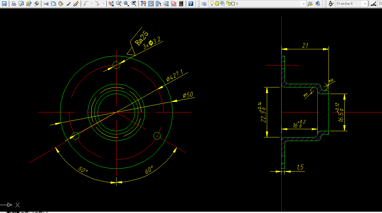Open the QuickCalc calculator icon
The width and height of the screenshot is (382, 213).
click(x=181, y=3)
